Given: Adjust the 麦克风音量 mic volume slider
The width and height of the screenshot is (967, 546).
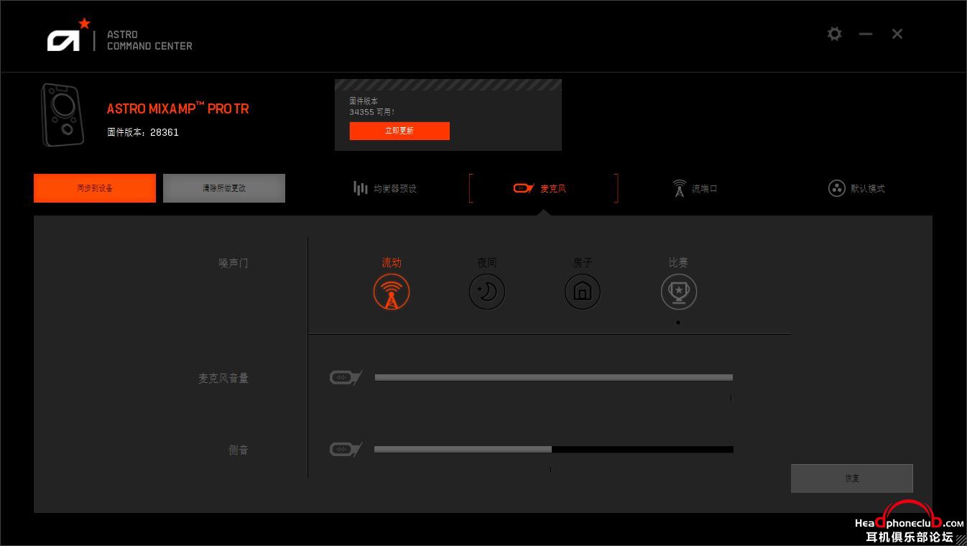Looking at the screenshot, I should point(553,377).
